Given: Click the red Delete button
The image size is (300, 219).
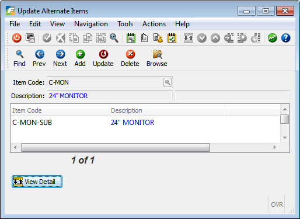Looking at the screenshot, I should pyautogui.click(x=130, y=58).
